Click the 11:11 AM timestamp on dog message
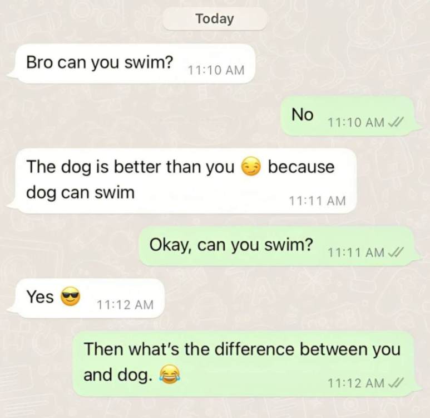This screenshot has width=430, height=418. click(x=317, y=201)
